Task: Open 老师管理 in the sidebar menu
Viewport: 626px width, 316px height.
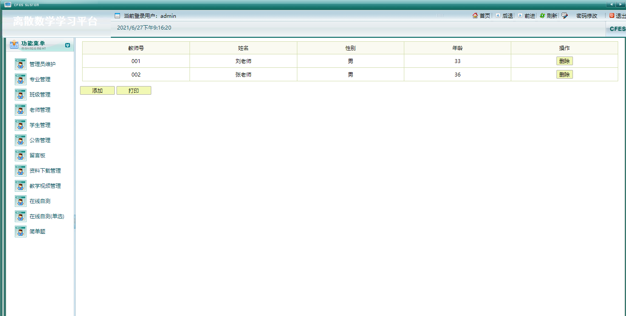Action: tap(40, 110)
